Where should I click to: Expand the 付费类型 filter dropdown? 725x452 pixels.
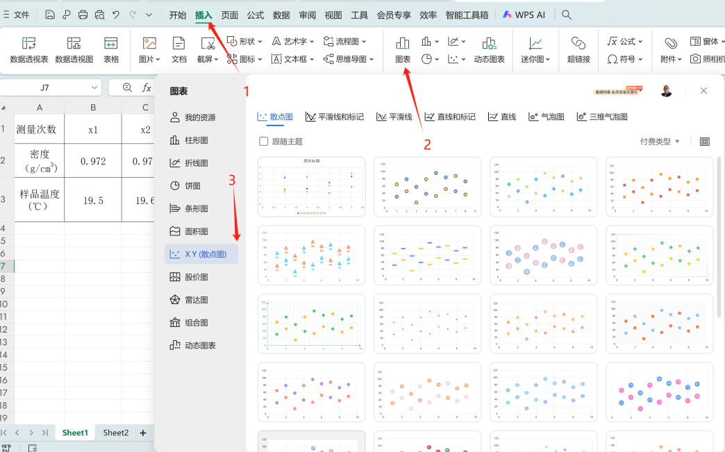click(x=660, y=142)
